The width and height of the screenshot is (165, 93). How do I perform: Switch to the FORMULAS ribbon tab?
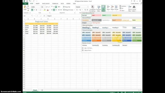click(55, 4)
